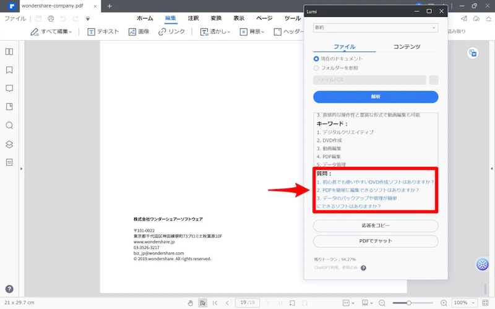This screenshot has width=495, height=309.
Task: Open the layers panel icon
Action: coord(9,144)
